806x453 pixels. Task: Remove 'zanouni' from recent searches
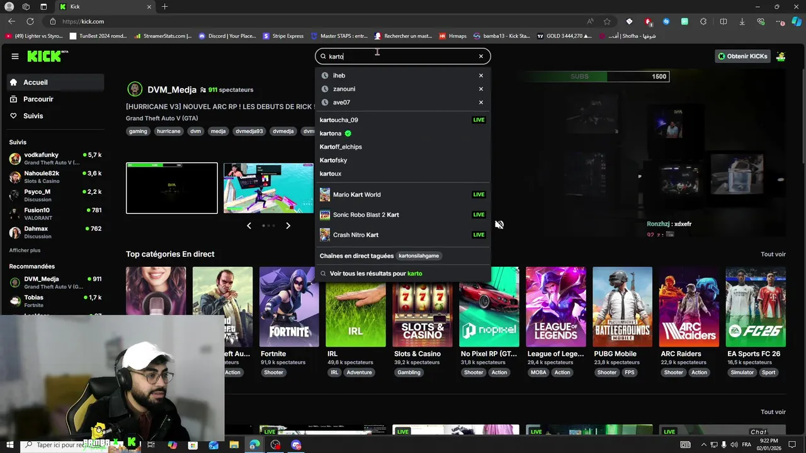coord(481,89)
